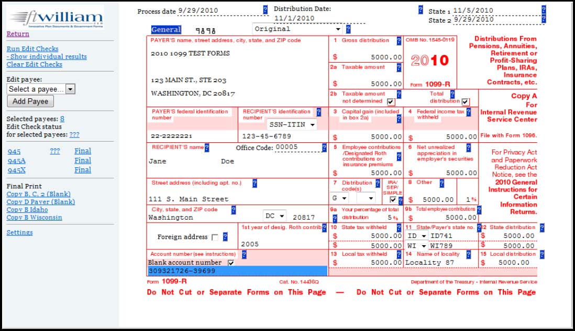
Task: Click the Add Payee button
Action: [30, 101]
